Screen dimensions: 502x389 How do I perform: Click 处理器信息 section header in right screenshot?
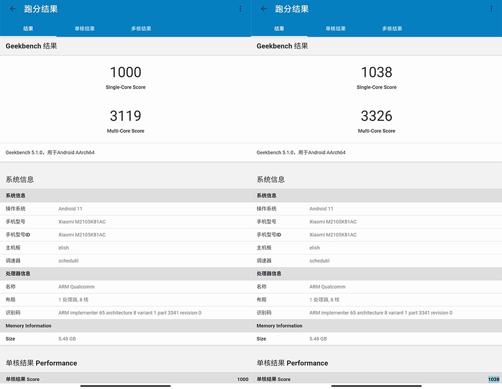tap(269, 274)
